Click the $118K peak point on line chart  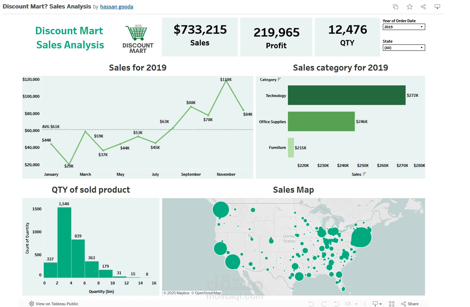click(x=226, y=81)
